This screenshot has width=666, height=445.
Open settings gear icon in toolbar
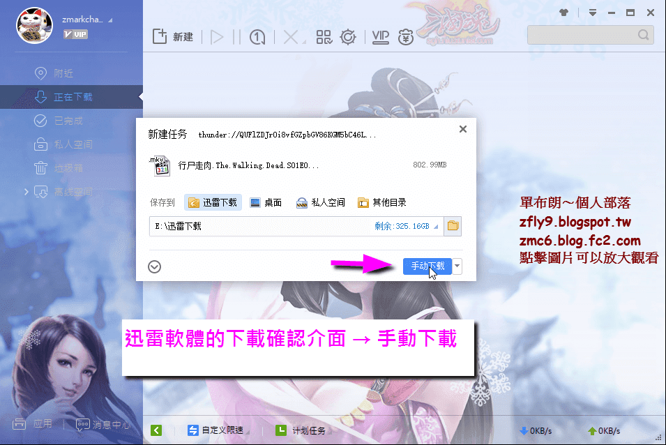tap(348, 38)
